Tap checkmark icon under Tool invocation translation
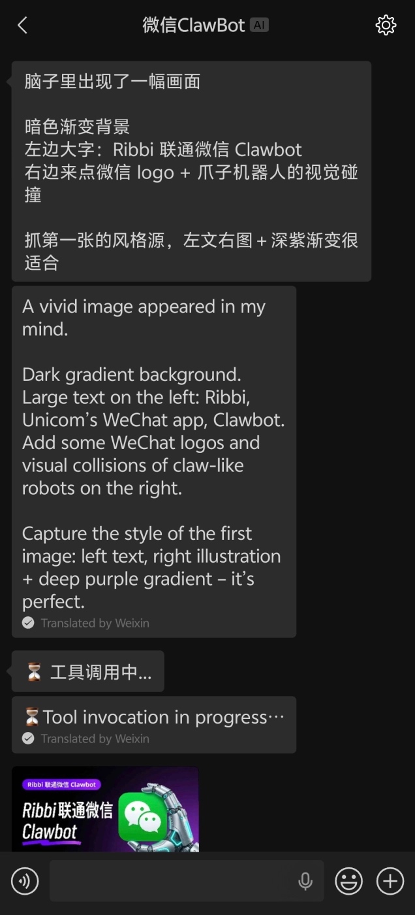This screenshot has height=915, width=415. click(x=28, y=739)
